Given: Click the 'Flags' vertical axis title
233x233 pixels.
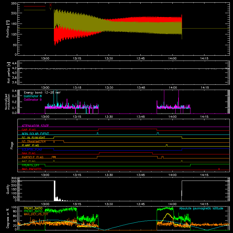Looking at the screenshot, I should tap(12, 145).
